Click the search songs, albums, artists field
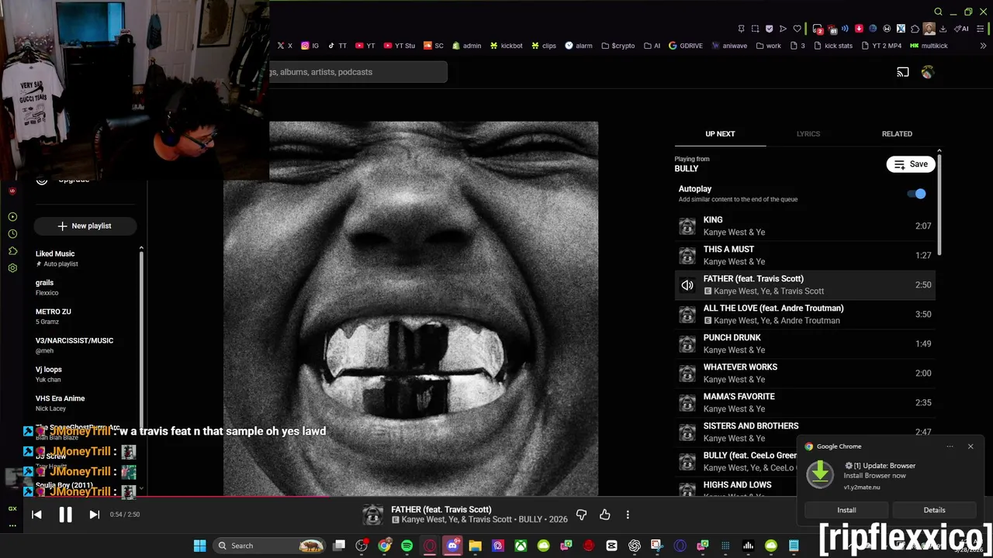The image size is (993, 558). (358, 72)
